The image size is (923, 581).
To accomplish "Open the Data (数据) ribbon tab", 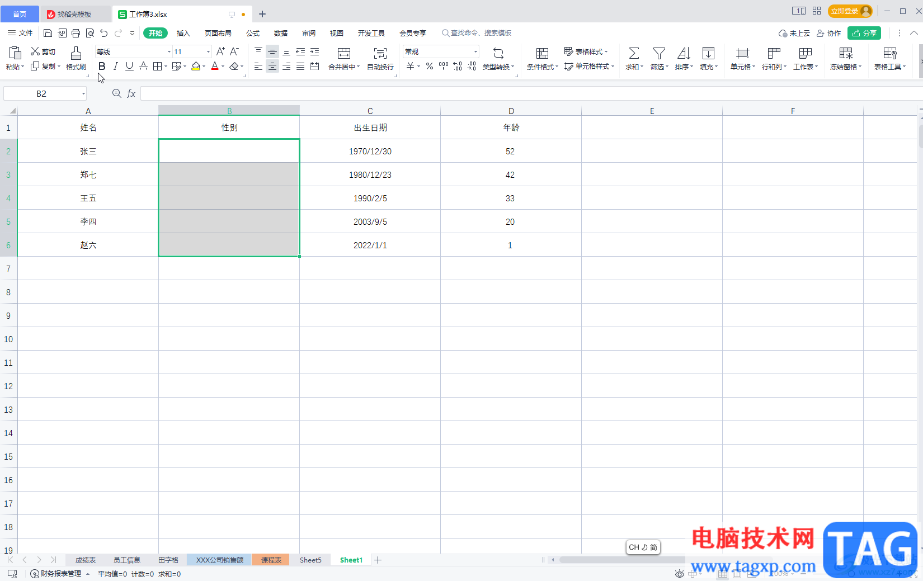I will (x=281, y=33).
